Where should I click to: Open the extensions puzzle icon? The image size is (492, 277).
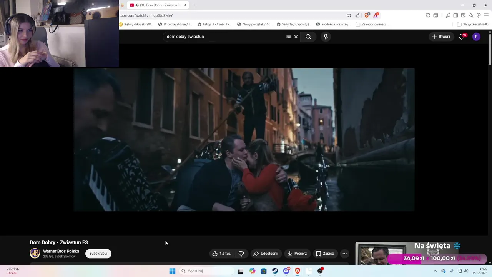[x=428, y=15]
